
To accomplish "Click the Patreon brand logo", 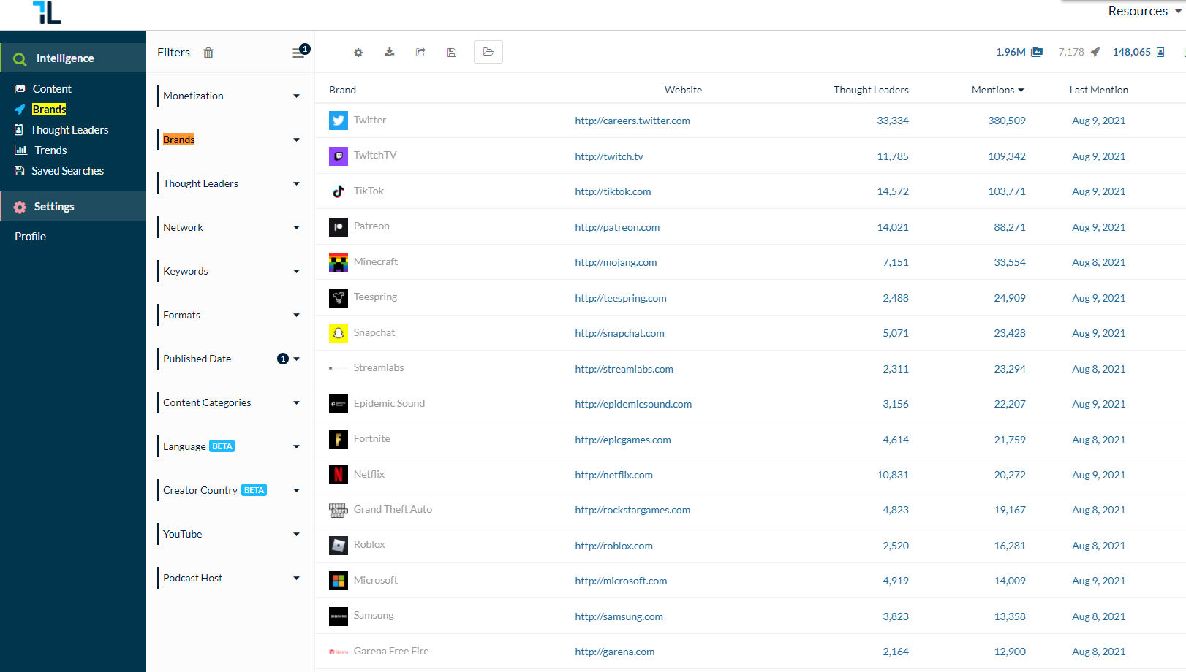I will pos(339,227).
